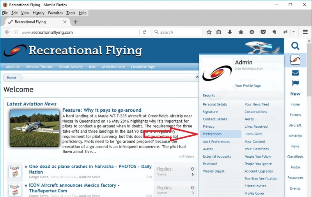
Task: Open the alerts flag icon
Action: pyautogui.click(x=295, y=83)
